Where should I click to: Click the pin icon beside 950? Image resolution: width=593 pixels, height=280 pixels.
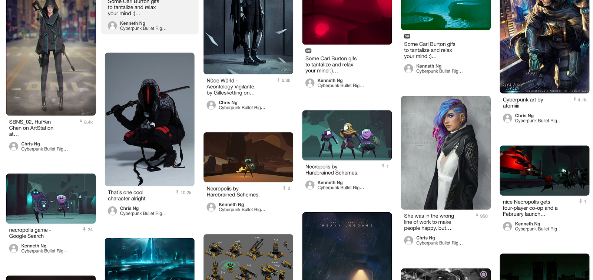tap(477, 216)
